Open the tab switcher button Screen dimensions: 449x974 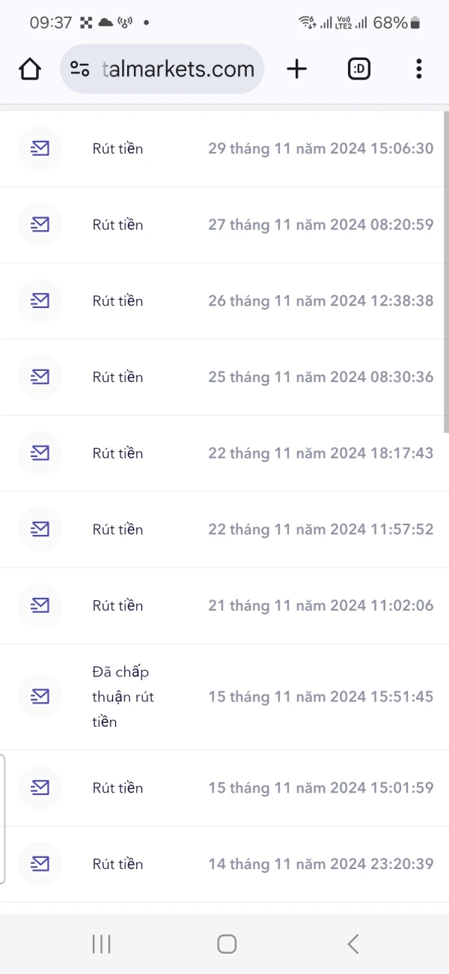(358, 68)
